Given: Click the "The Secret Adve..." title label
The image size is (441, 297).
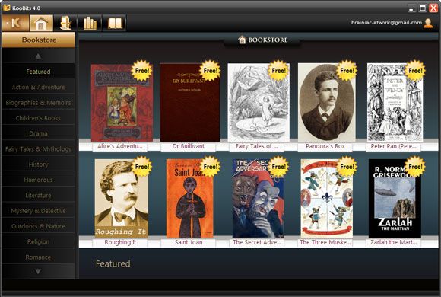Looking at the screenshot, I should (256, 242).
